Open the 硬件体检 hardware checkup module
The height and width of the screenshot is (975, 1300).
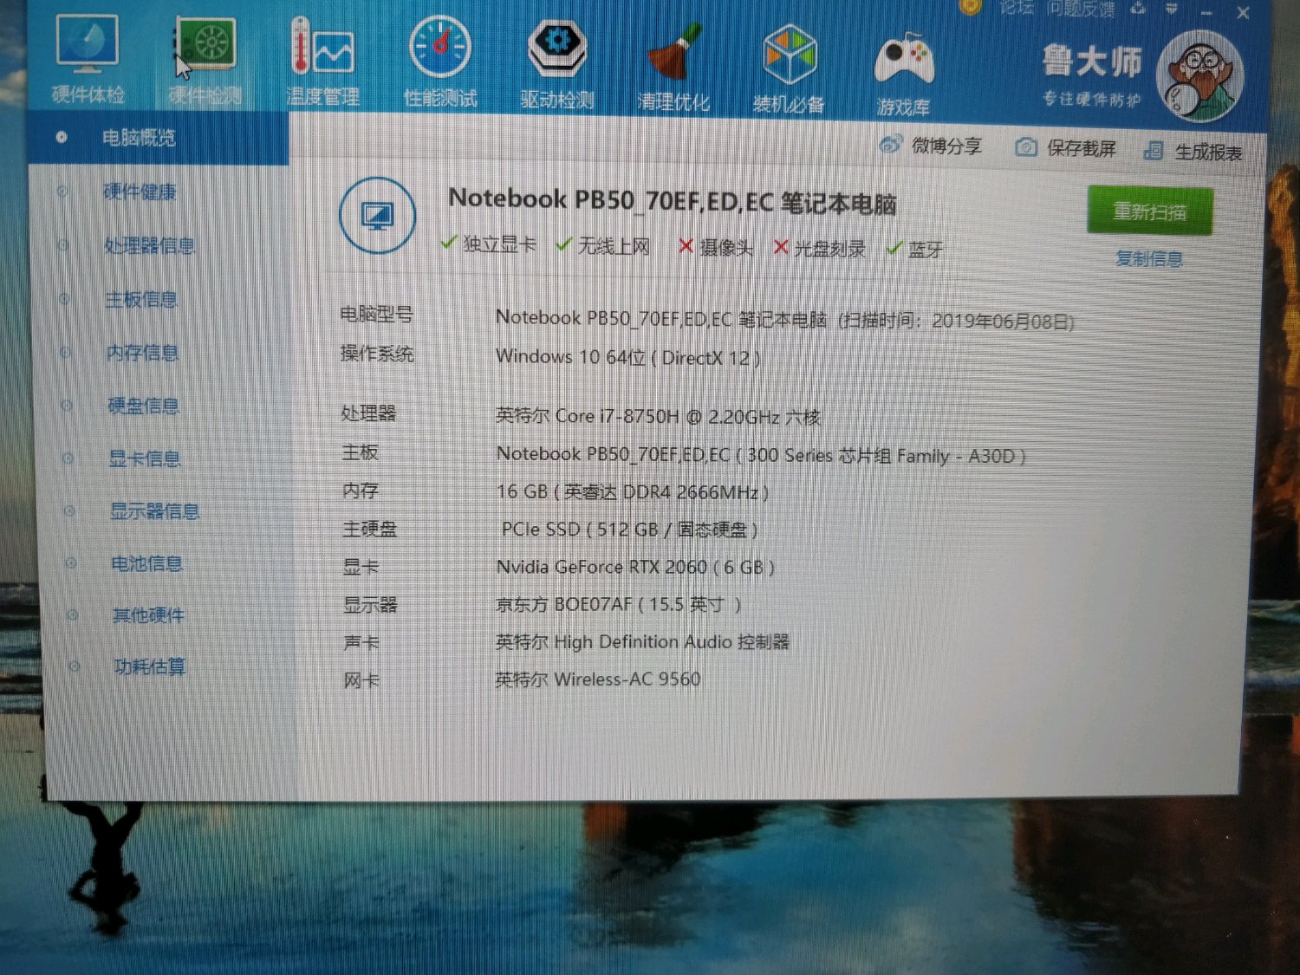coord(87,59)
